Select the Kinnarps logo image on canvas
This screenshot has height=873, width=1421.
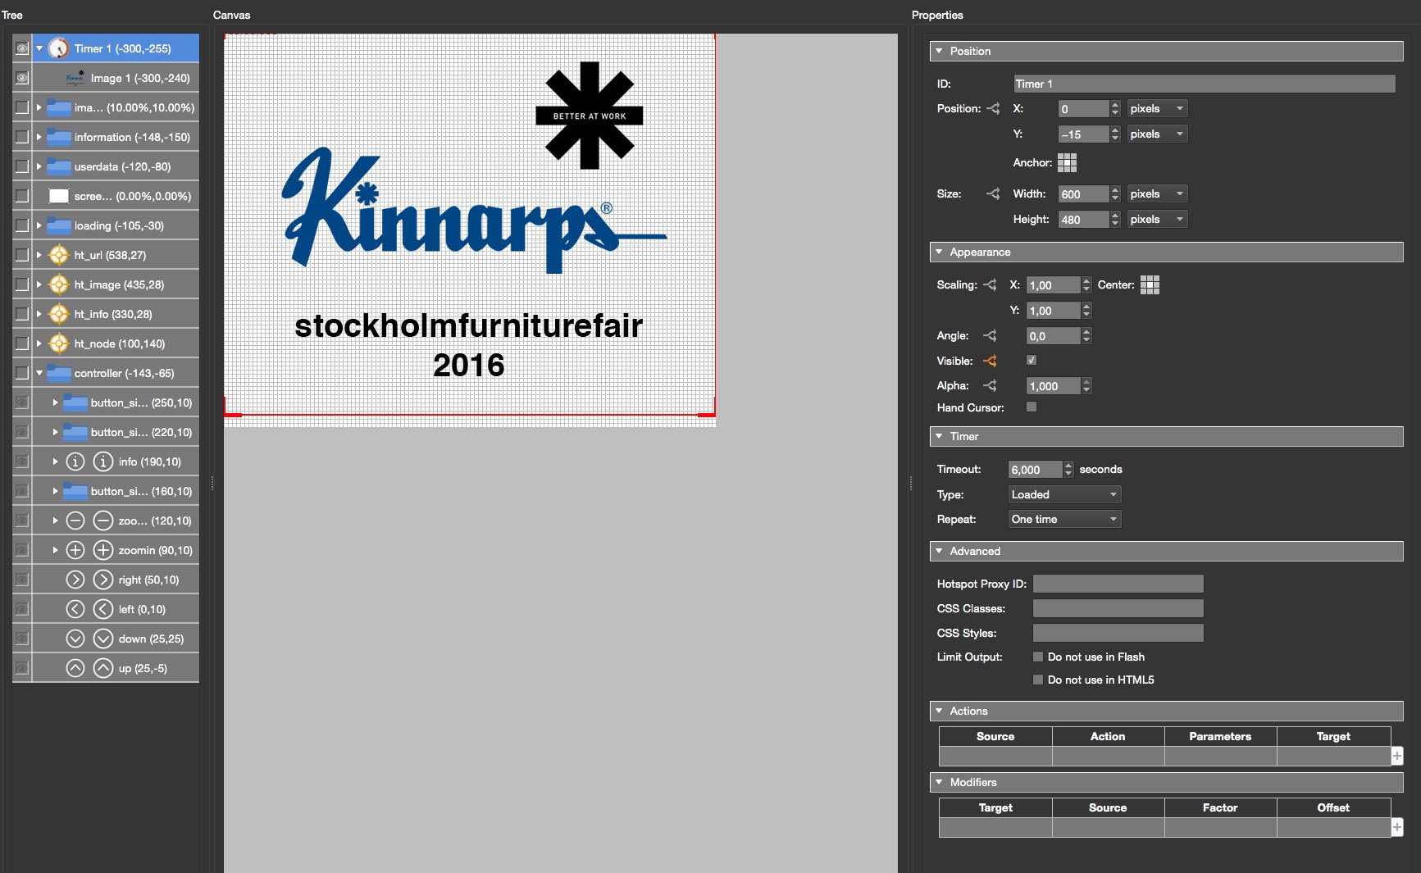(474, 209)
